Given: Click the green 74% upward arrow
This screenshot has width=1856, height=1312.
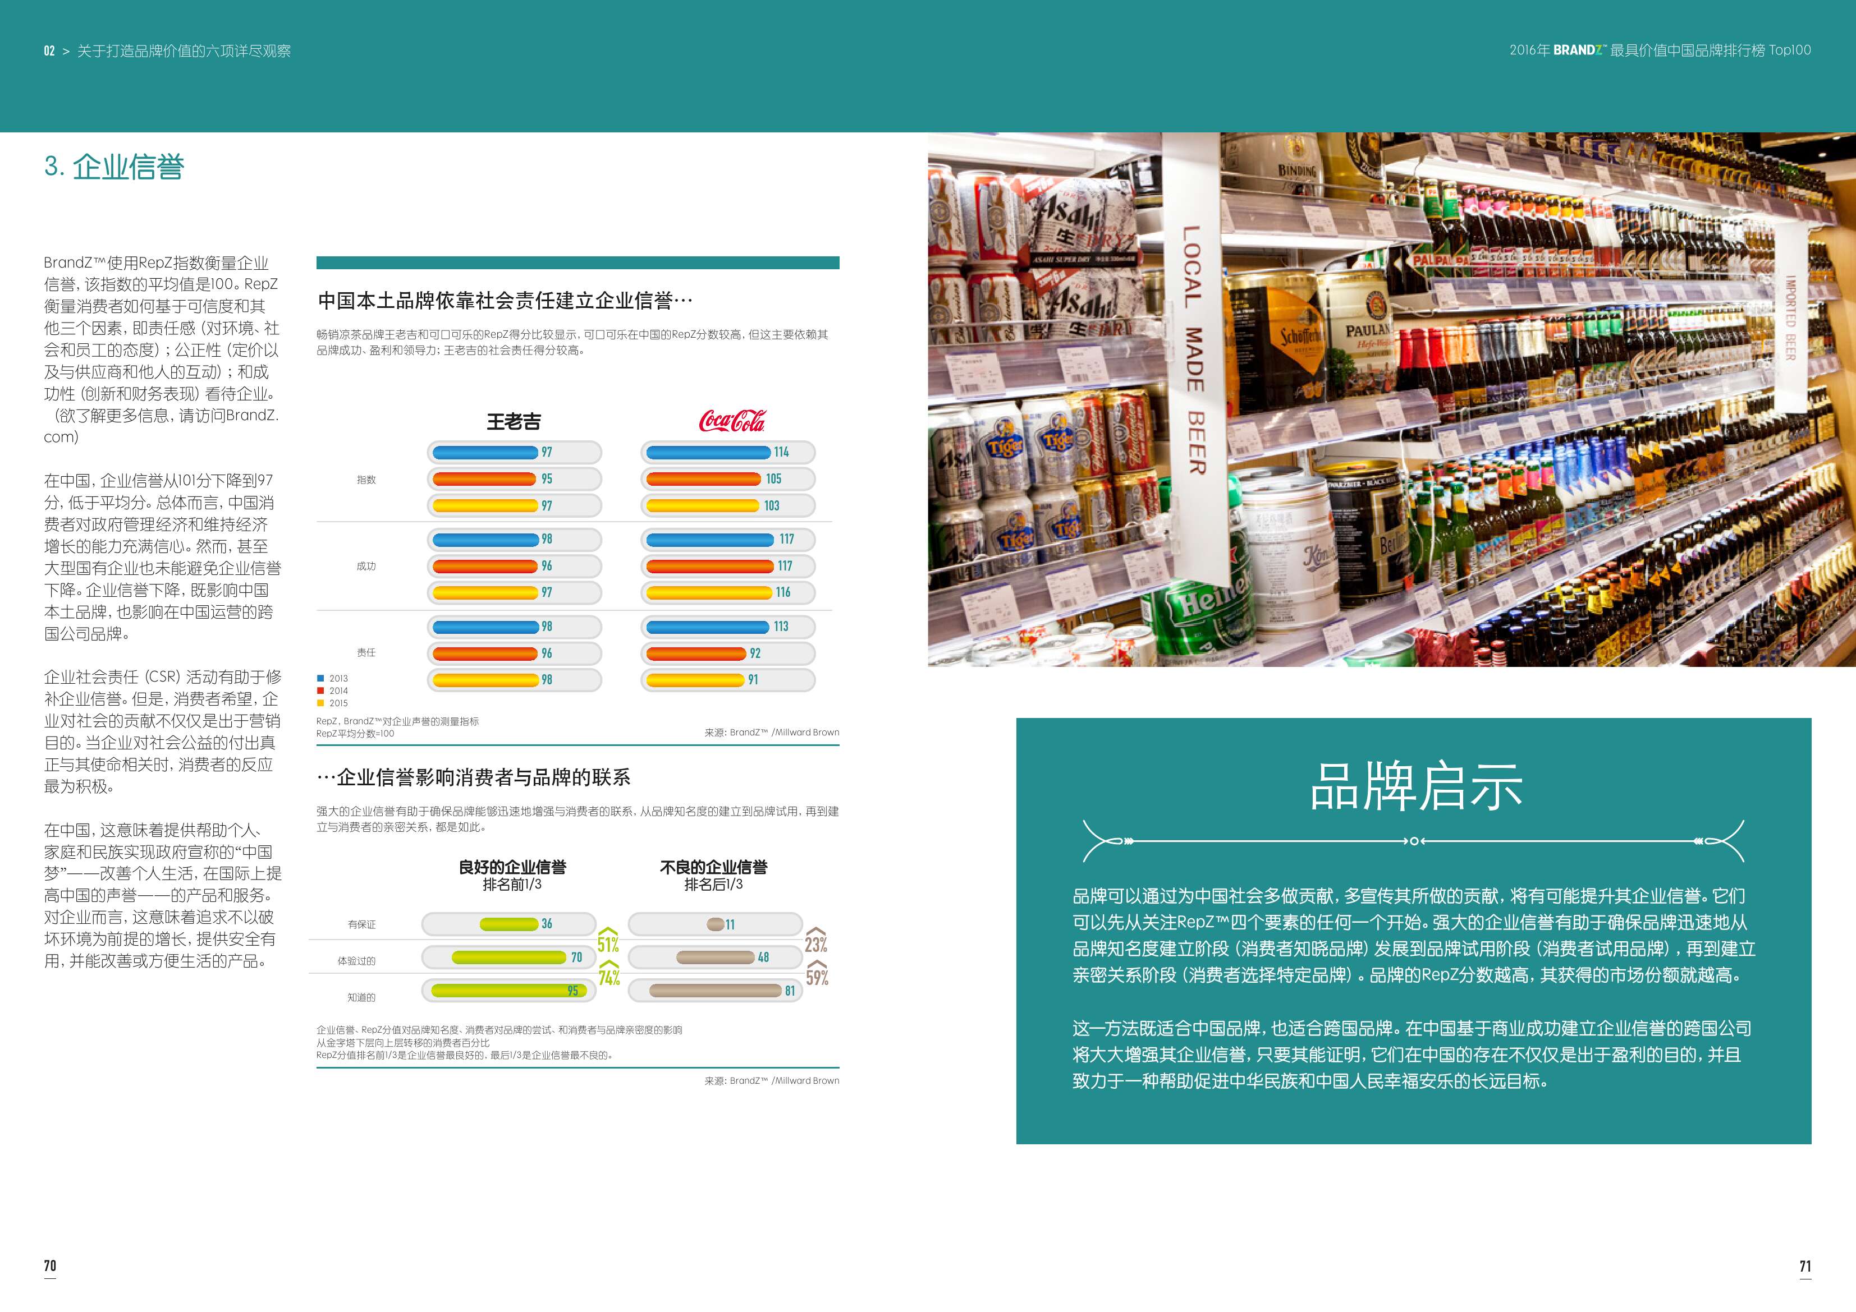Looking at the screenshot, I should tap(609, 973).
